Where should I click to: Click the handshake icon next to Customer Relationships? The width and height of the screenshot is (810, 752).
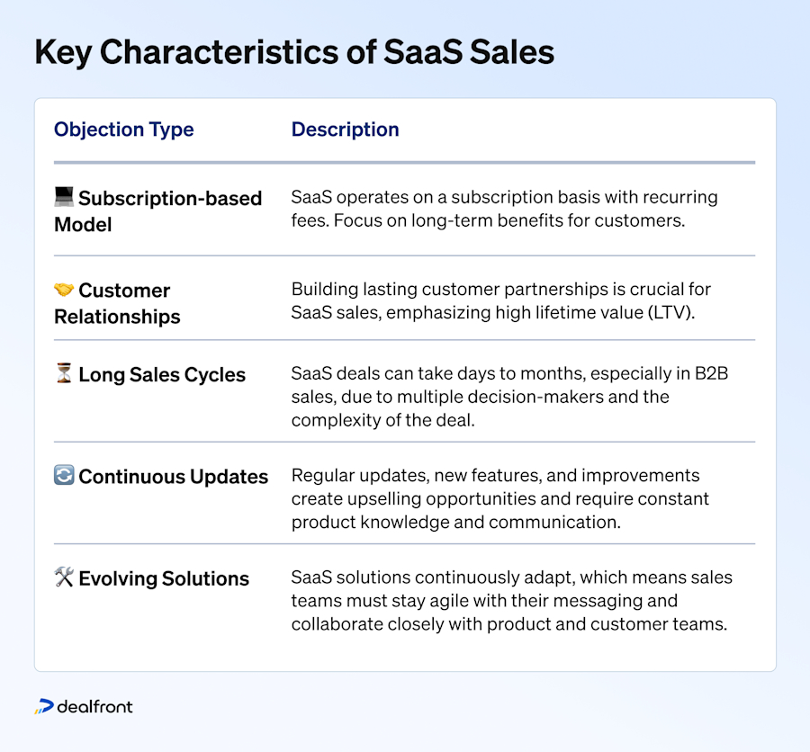(64, 290)
